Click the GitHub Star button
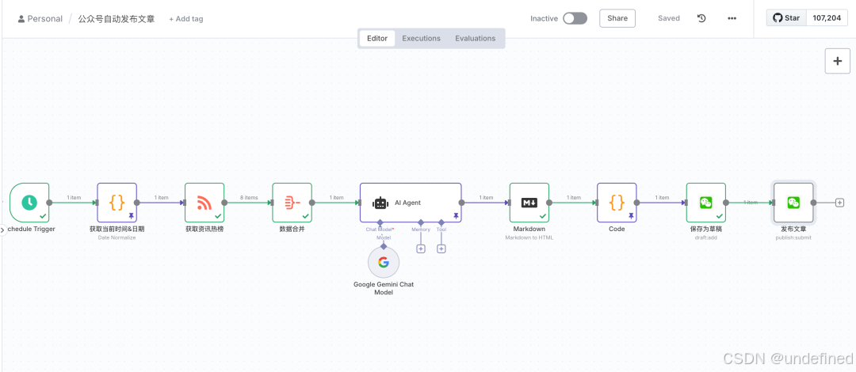The height and width of the screenshot is (372, 856). (x=786, y=18)
